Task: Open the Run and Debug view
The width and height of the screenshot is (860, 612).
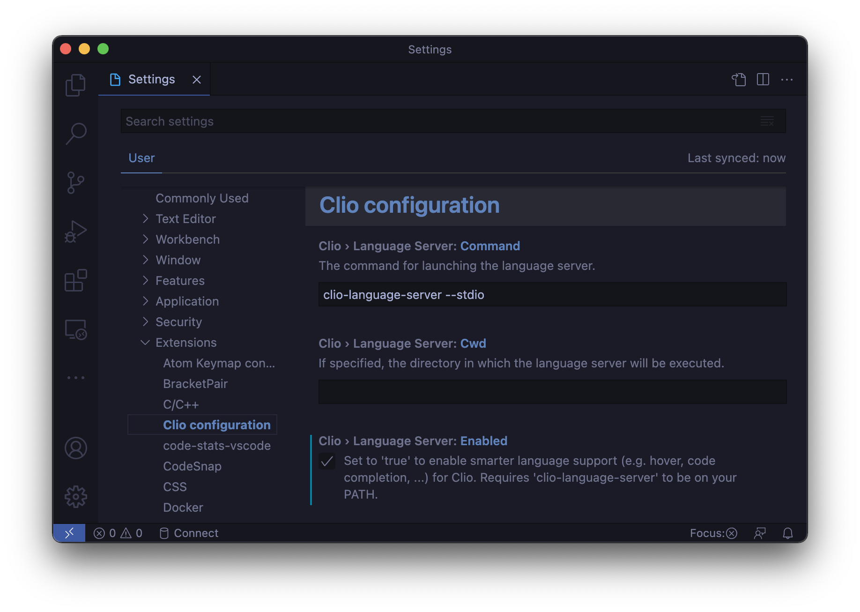Action: click(x=75, y=231)
